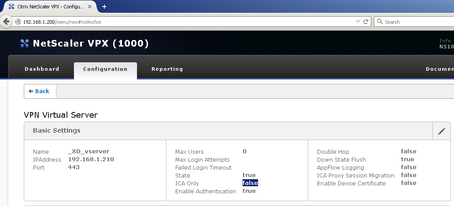Select the IP address 192.168.1.210

tap(91, 159)
